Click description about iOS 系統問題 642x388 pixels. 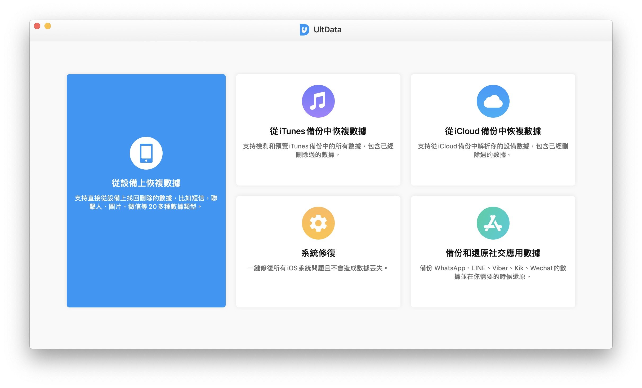click(318, 268)
